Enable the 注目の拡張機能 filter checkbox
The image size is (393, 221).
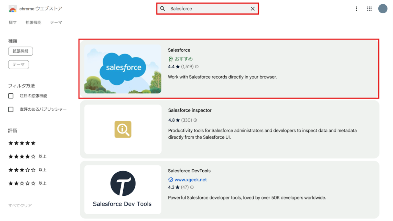(x=11, y=96)
